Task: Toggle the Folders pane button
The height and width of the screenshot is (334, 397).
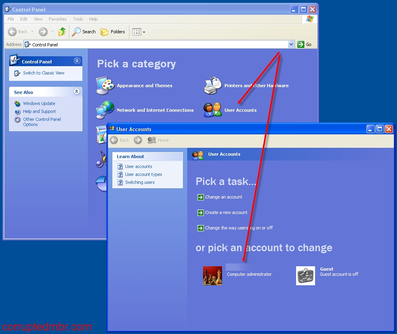Action: click(x=113, y=32)
